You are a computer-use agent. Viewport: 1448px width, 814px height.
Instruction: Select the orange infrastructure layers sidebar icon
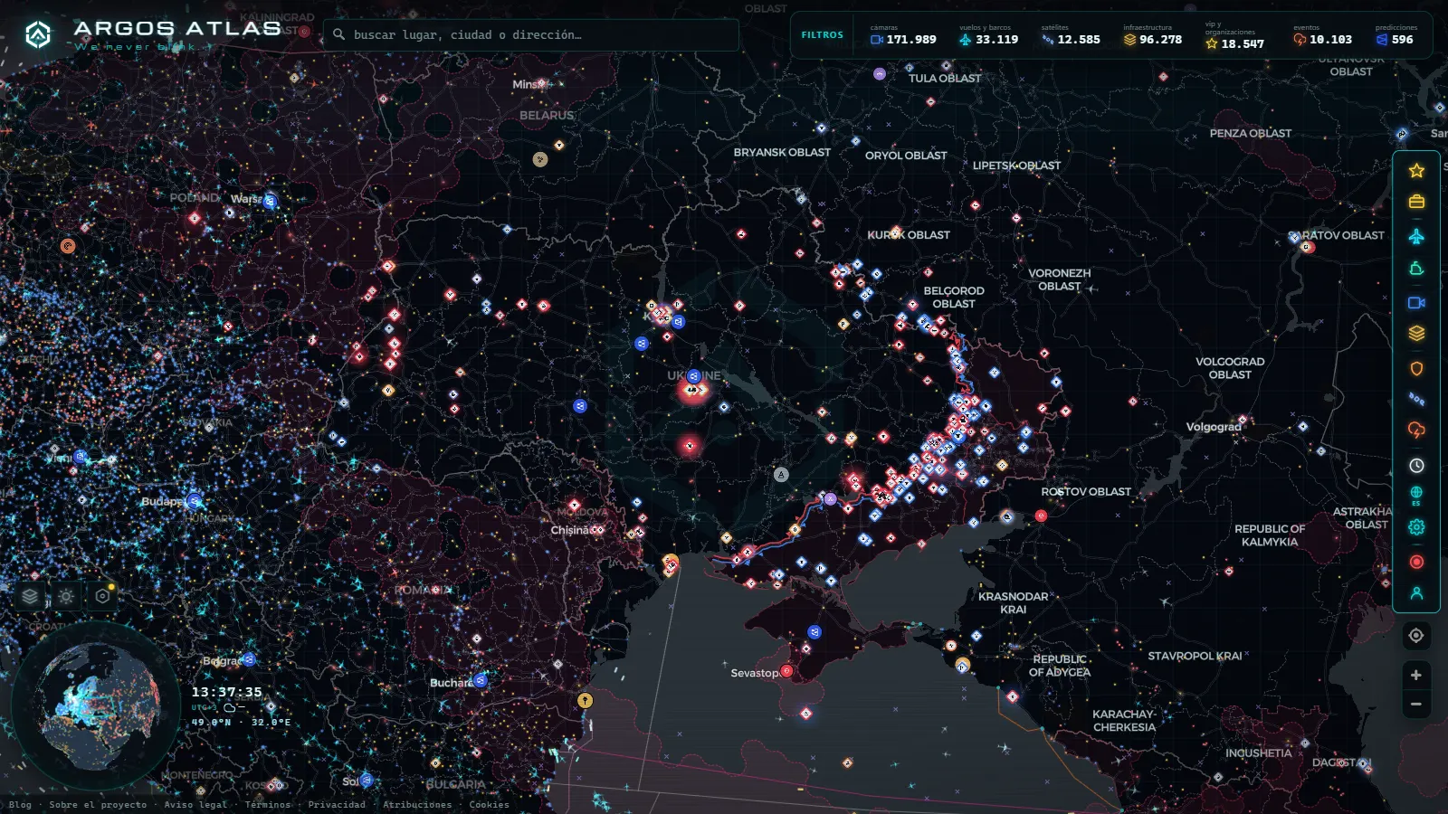point(1416,334)
